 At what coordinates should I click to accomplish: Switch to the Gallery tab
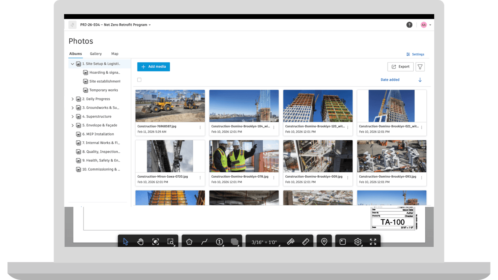pos(96,54)
